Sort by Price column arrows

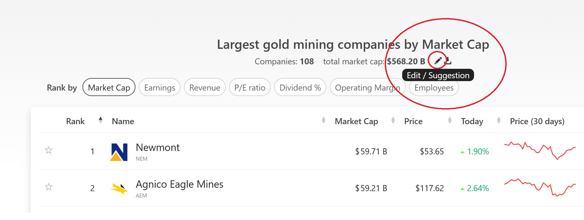click(x=450, y=121)
